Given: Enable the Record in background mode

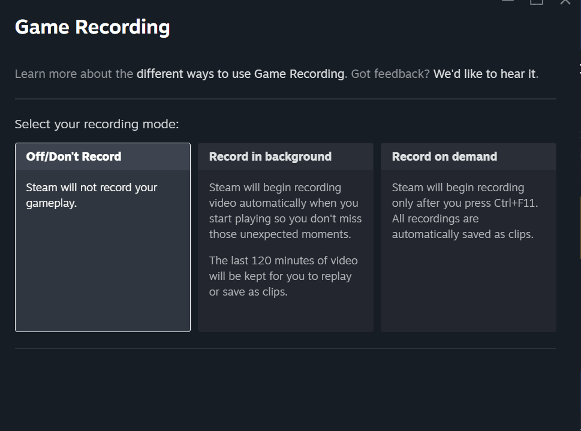Looking at the screenshot, I should 285,237.
